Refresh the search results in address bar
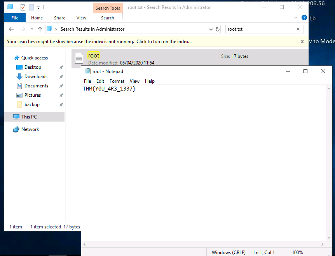 pyautogui.click(x=218, y=29)
